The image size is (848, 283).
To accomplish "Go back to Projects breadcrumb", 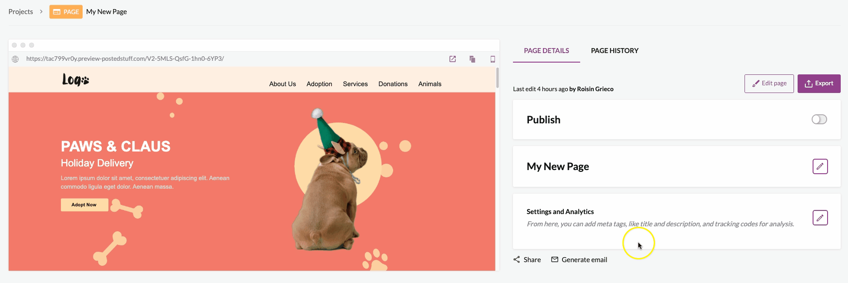I will 20,12.
